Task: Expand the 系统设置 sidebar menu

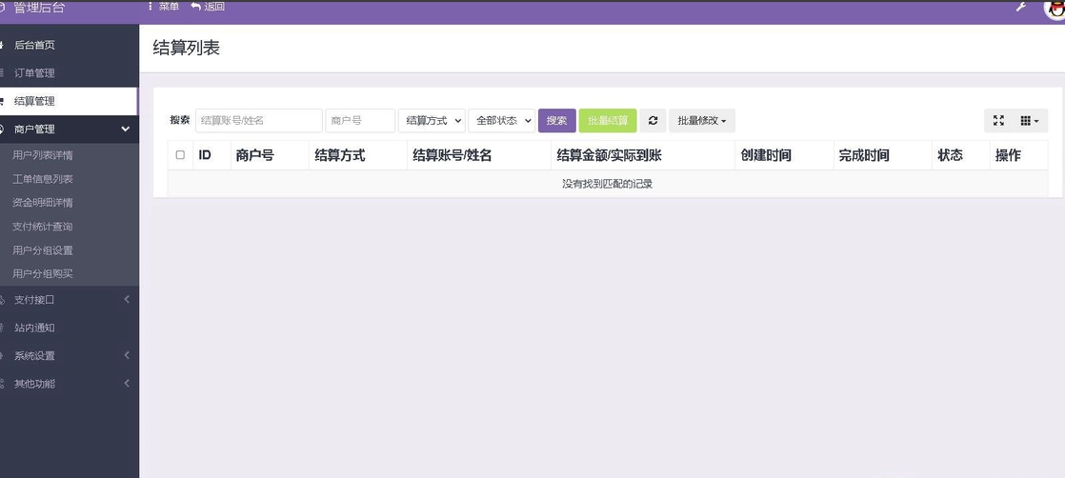Action: click(x=70, y=356)
